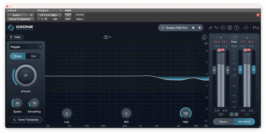Click the circular reset icon above dB scale
The height and width of the screenshot is (134, 266).
click(x=204, y=37)
